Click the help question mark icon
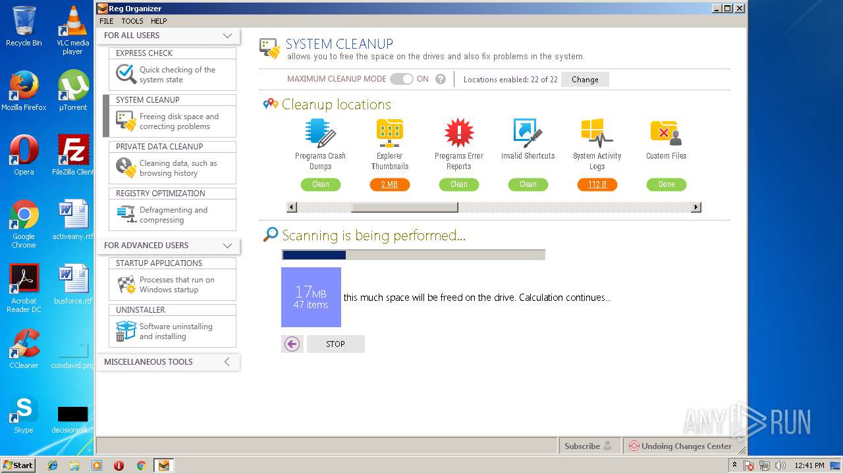This screenshot has height=474, width=843. point(441,79)
